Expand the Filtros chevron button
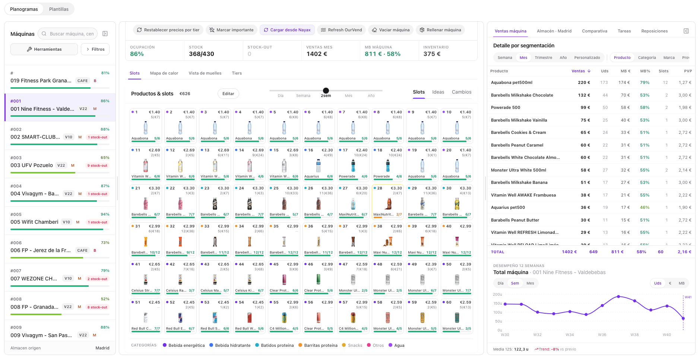Viewport: 700px width, 358px height. (95, 49)
